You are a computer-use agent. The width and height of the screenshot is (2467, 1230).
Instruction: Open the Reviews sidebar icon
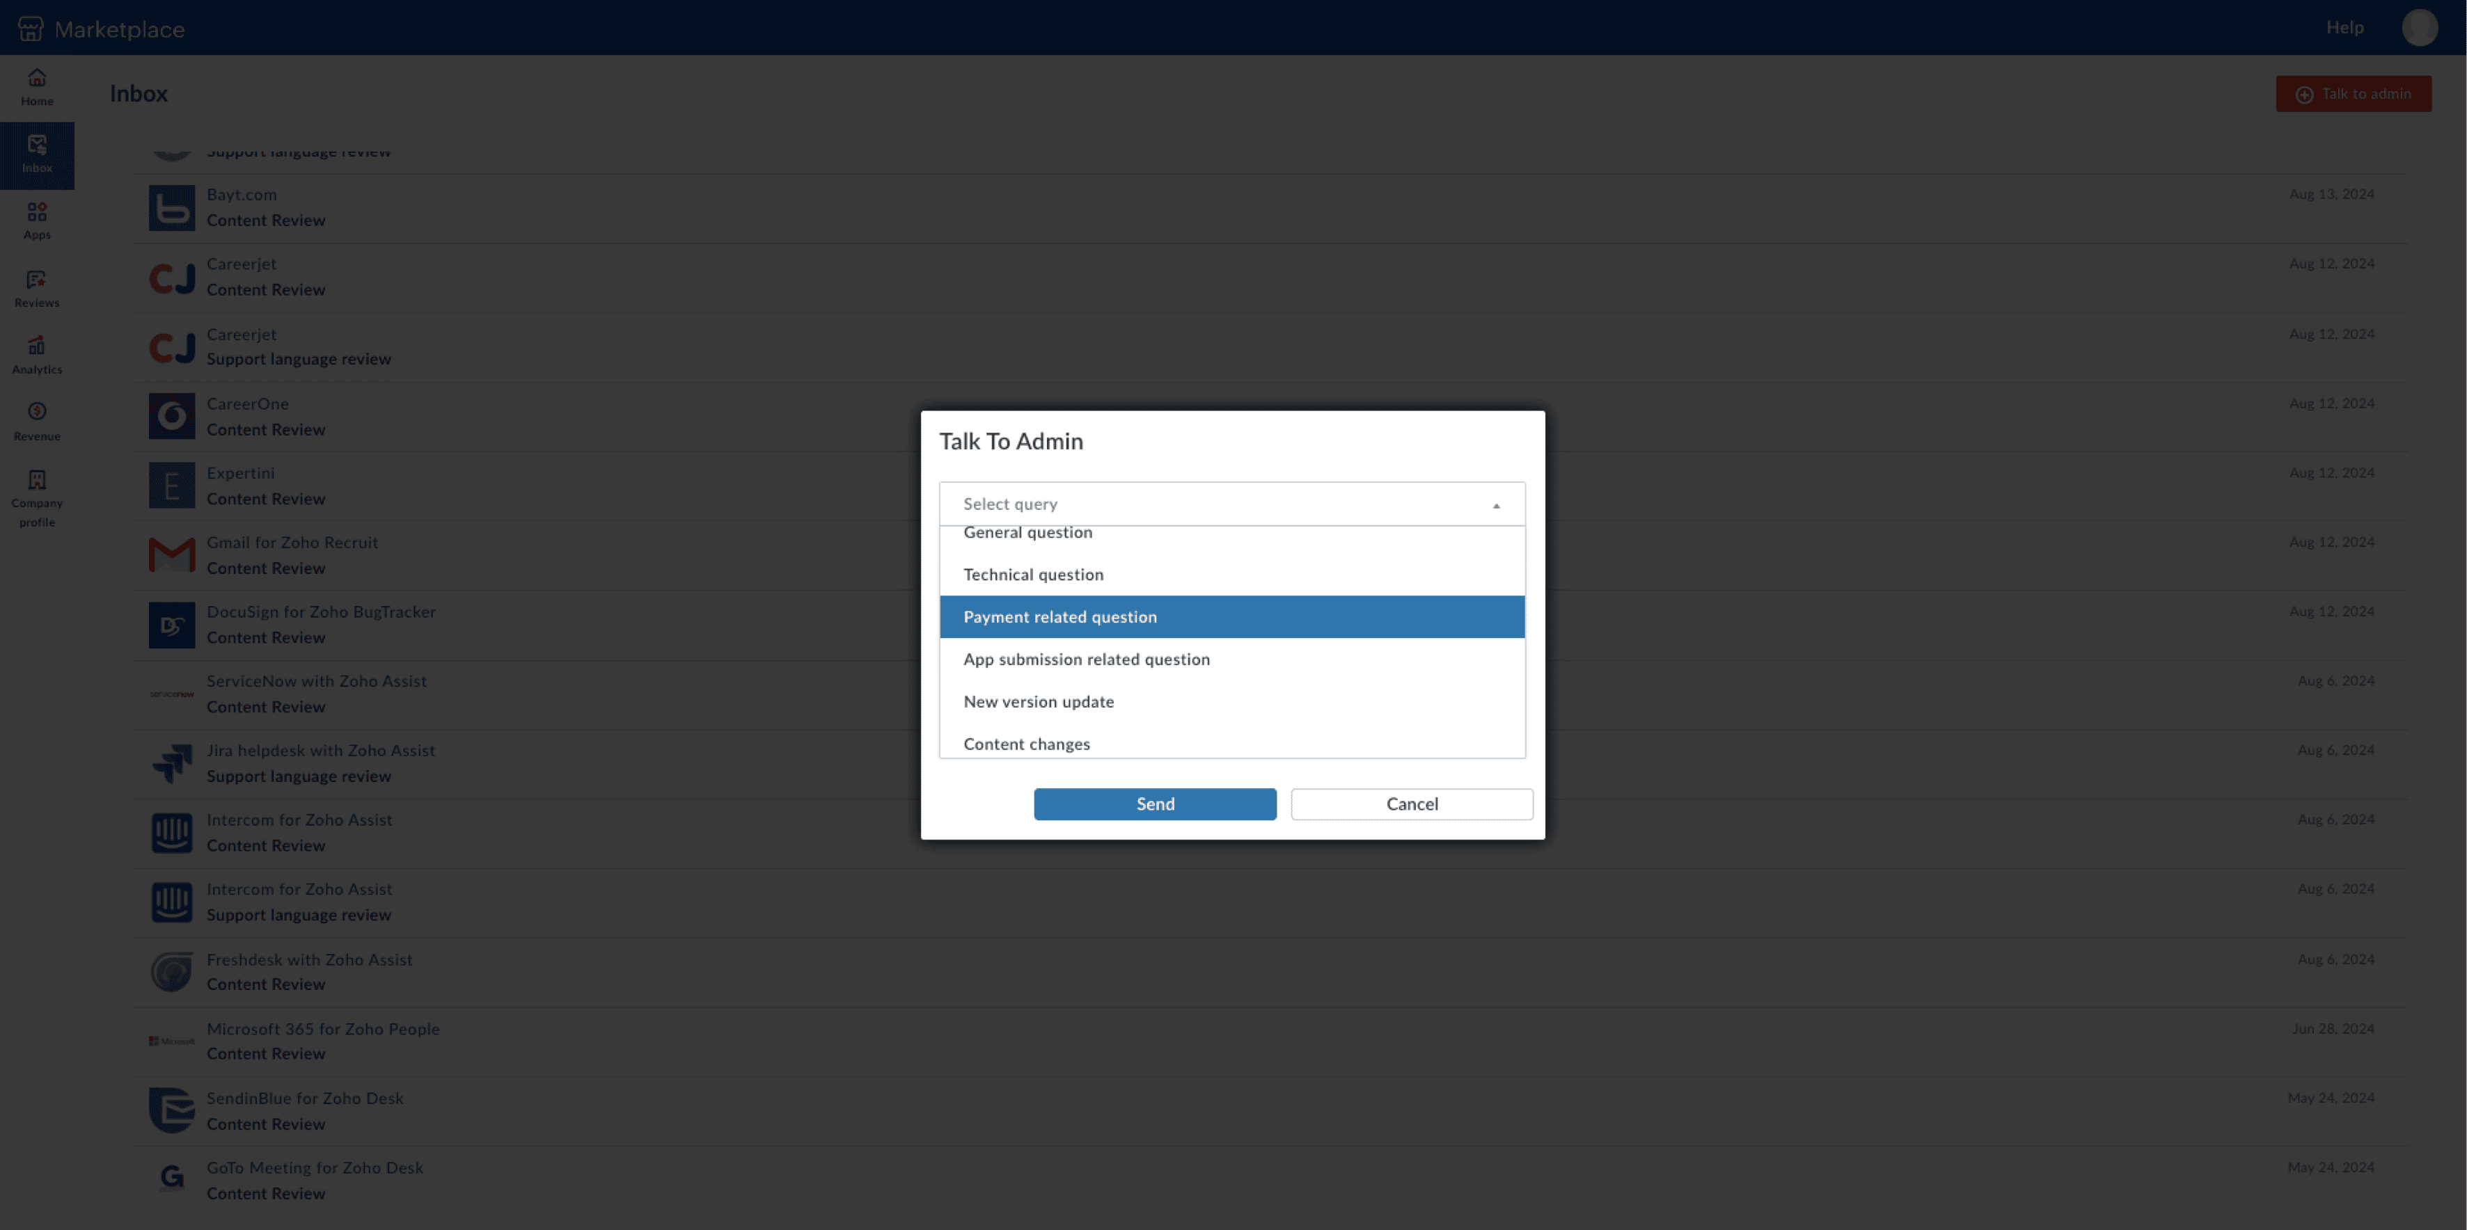tap(36, 289)
